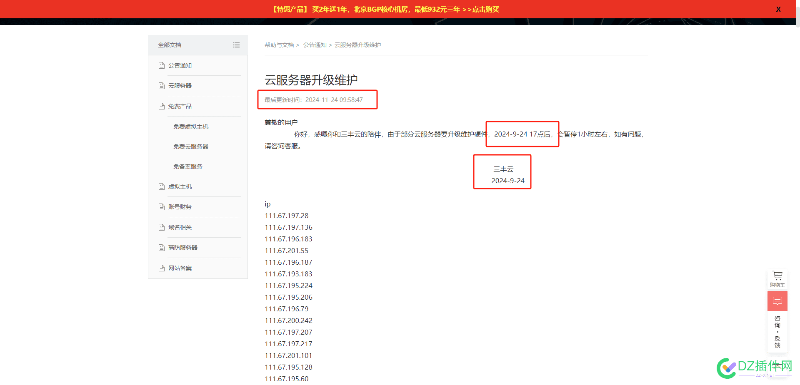Click IP address 111.67.195.128

pyautogui.click(x=289, y=367)
